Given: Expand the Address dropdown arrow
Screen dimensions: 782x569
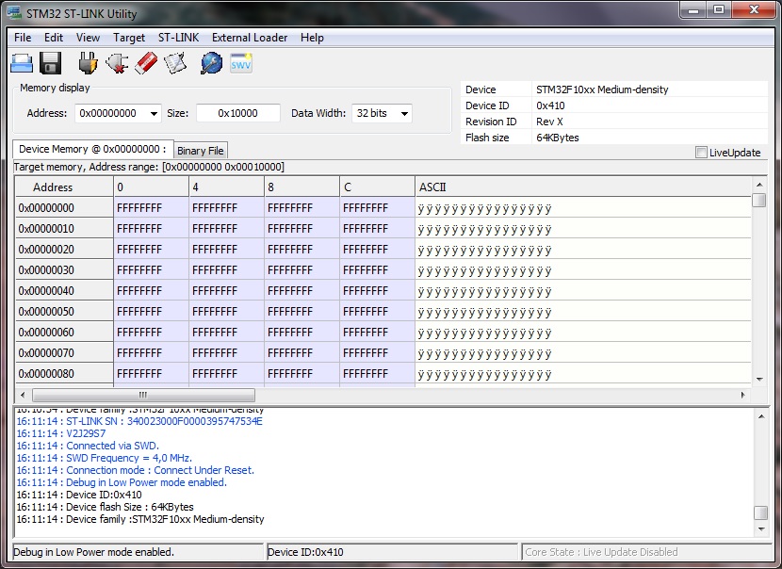Looking at the screenshot, I should point(154,114).
